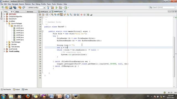Click the Open Project toolbar icon
The image size is (177, 99).
[x=11, y=7]
